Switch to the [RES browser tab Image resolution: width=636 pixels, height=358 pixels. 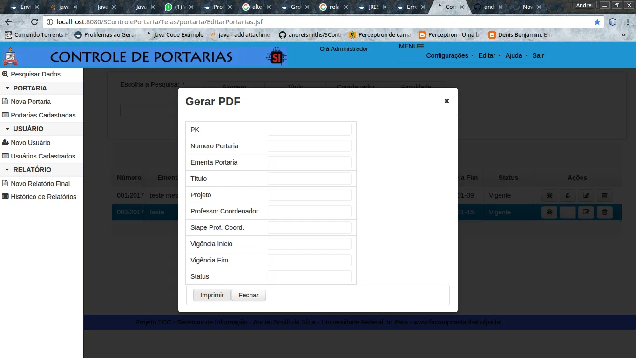click(x=372, y=7)
